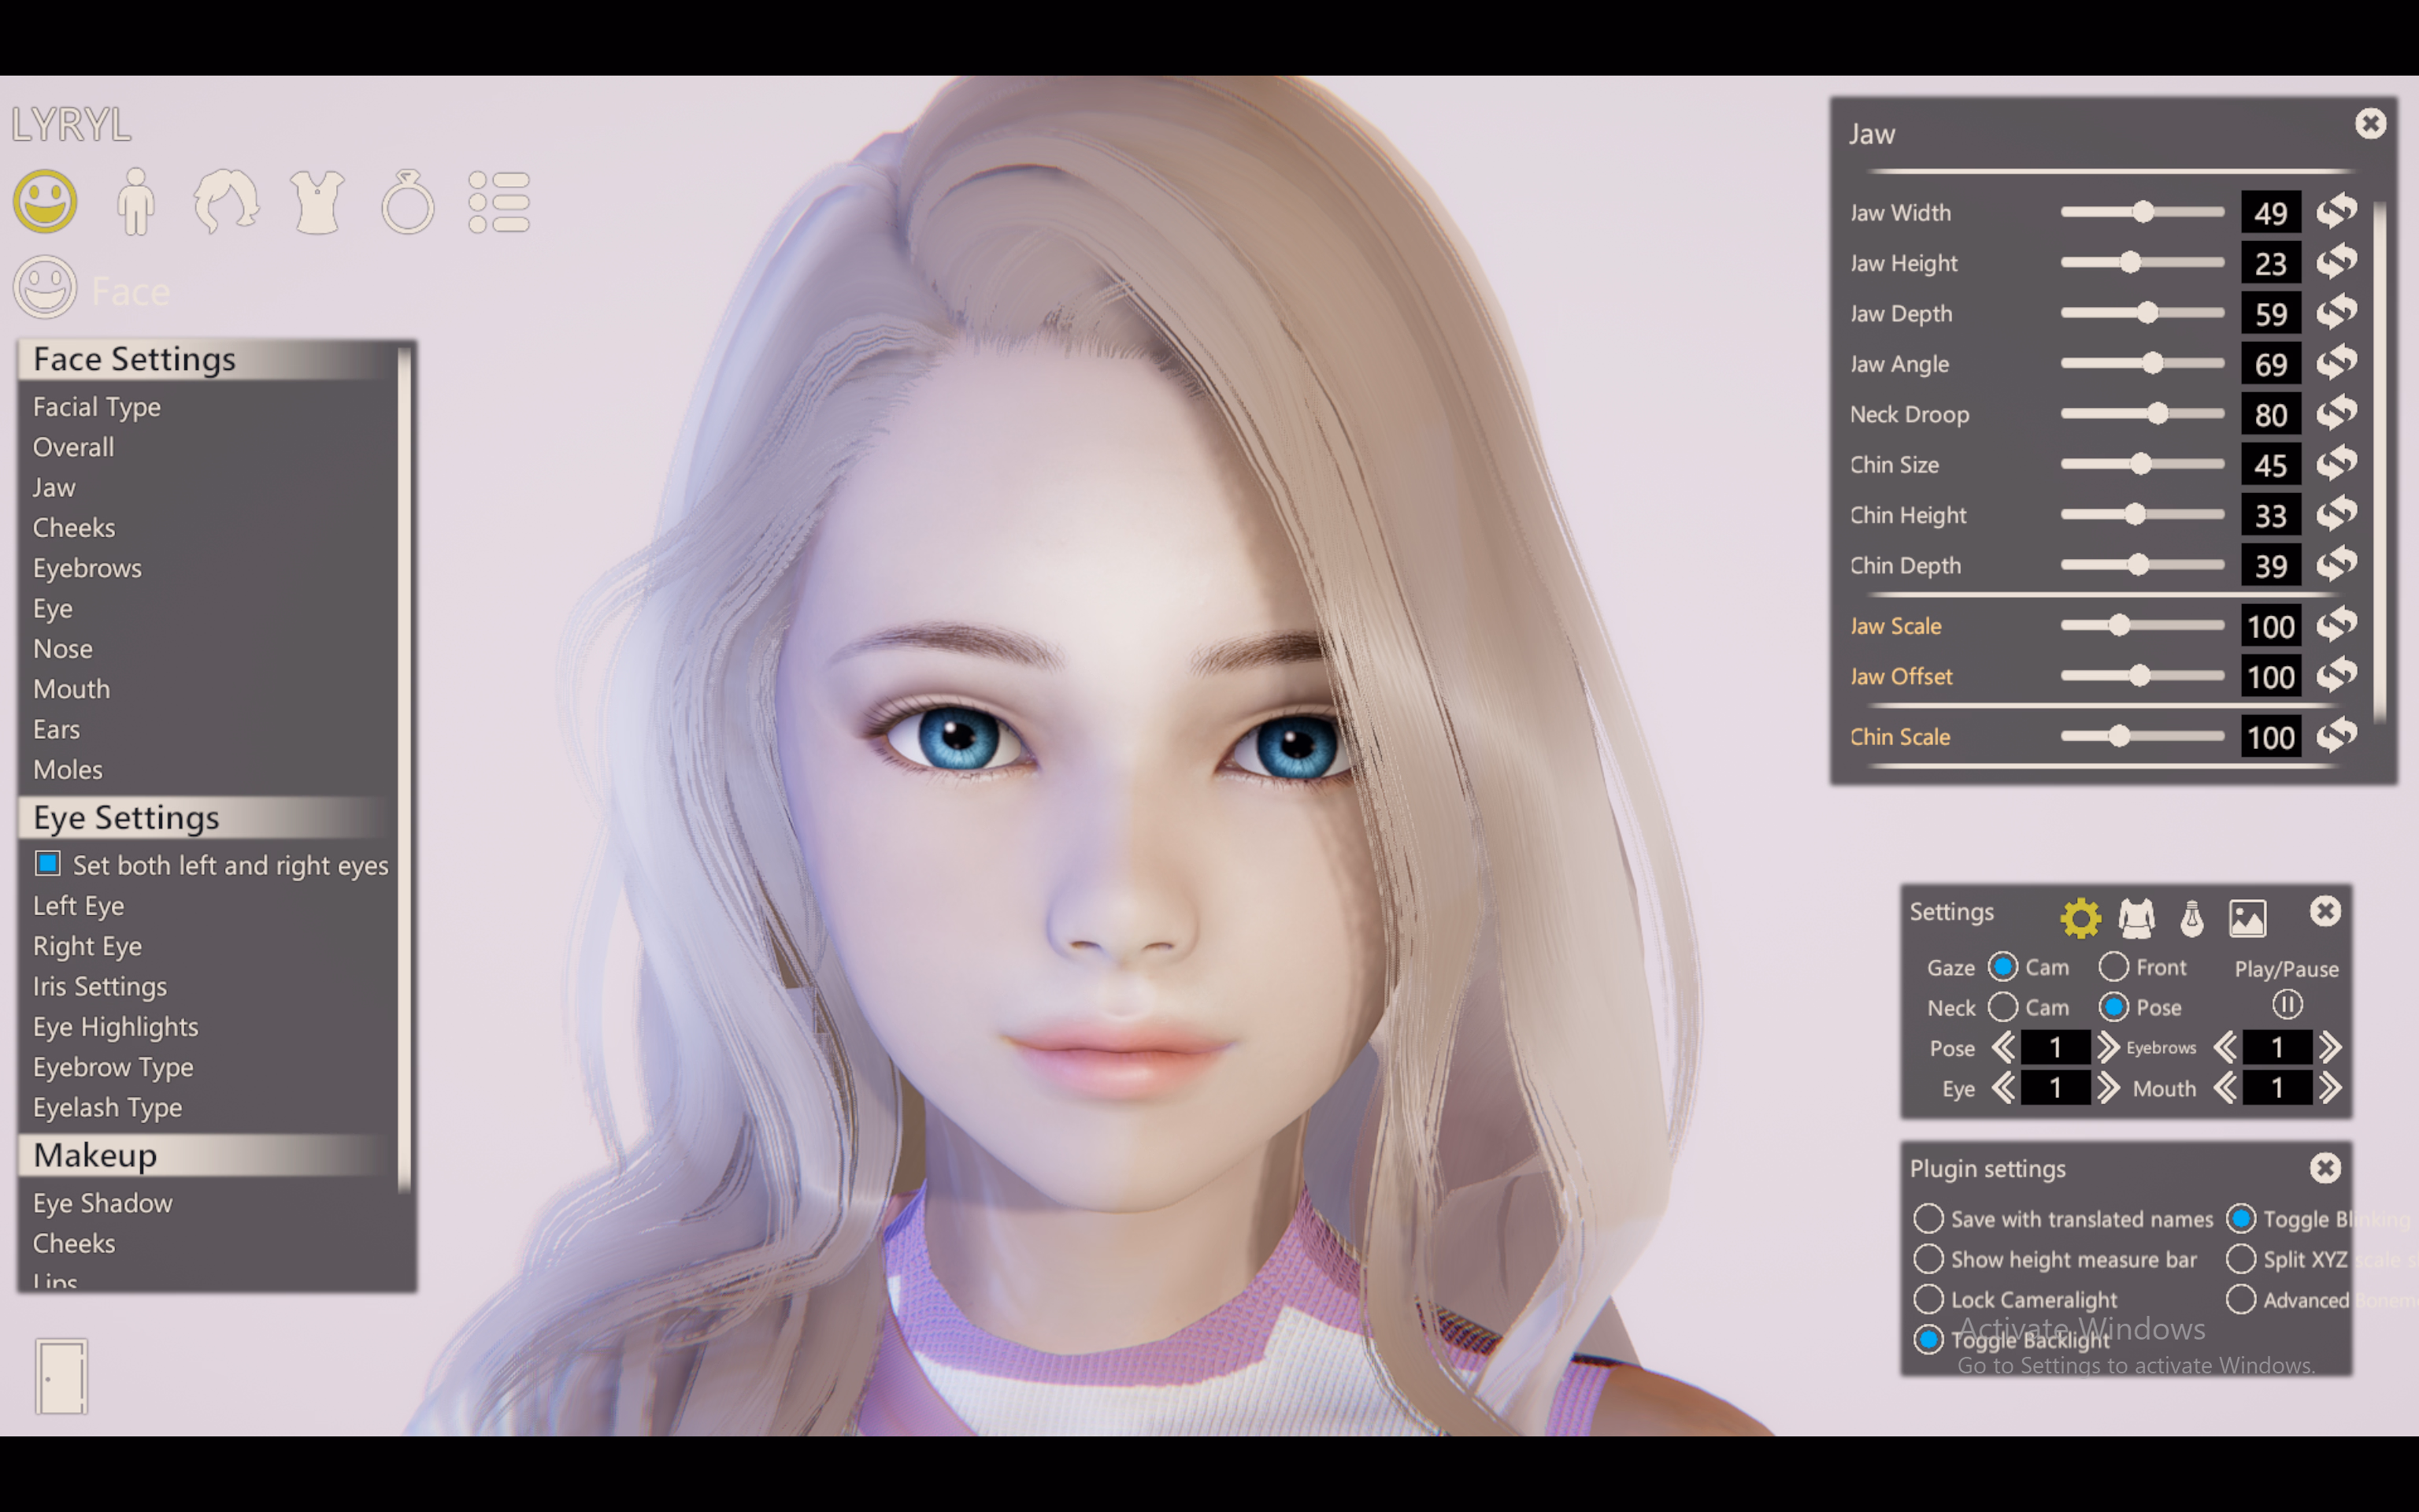2419x1512 pixels.
Task: Reset Chin Scale value
Action: pos(2337,736)
